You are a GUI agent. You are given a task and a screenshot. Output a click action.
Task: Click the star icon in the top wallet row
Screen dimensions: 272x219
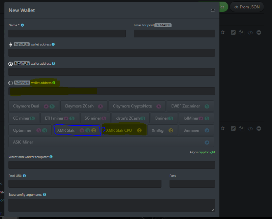pyautogui.click(x=223, y=32)
